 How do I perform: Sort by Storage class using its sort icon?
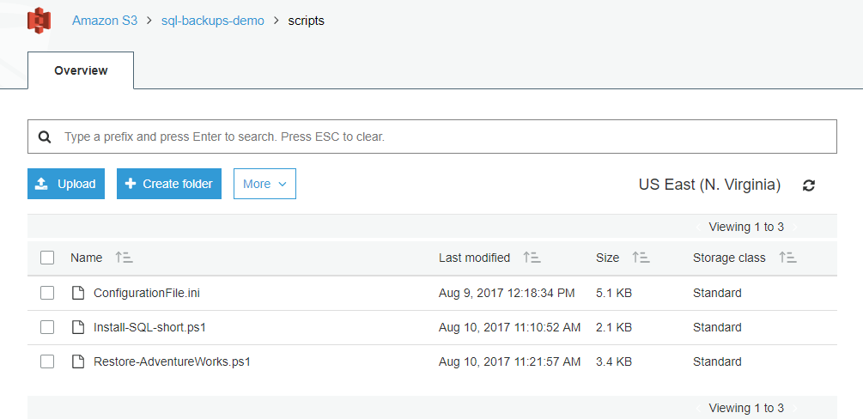tap(788, 257)
